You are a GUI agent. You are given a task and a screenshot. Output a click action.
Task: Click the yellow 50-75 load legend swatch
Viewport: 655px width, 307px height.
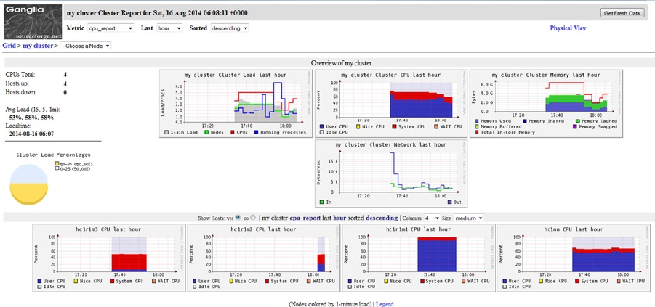coord(57,164)
